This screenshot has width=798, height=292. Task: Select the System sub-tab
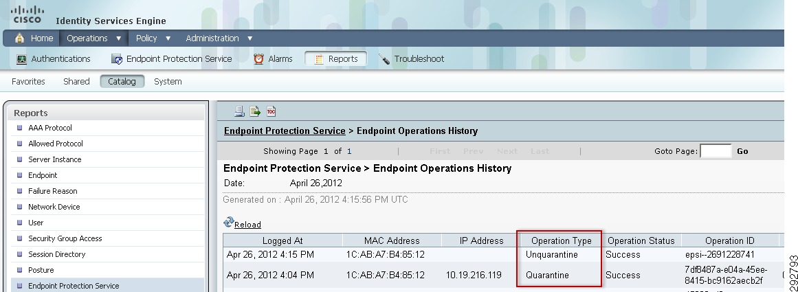click(x=168, y=81)
